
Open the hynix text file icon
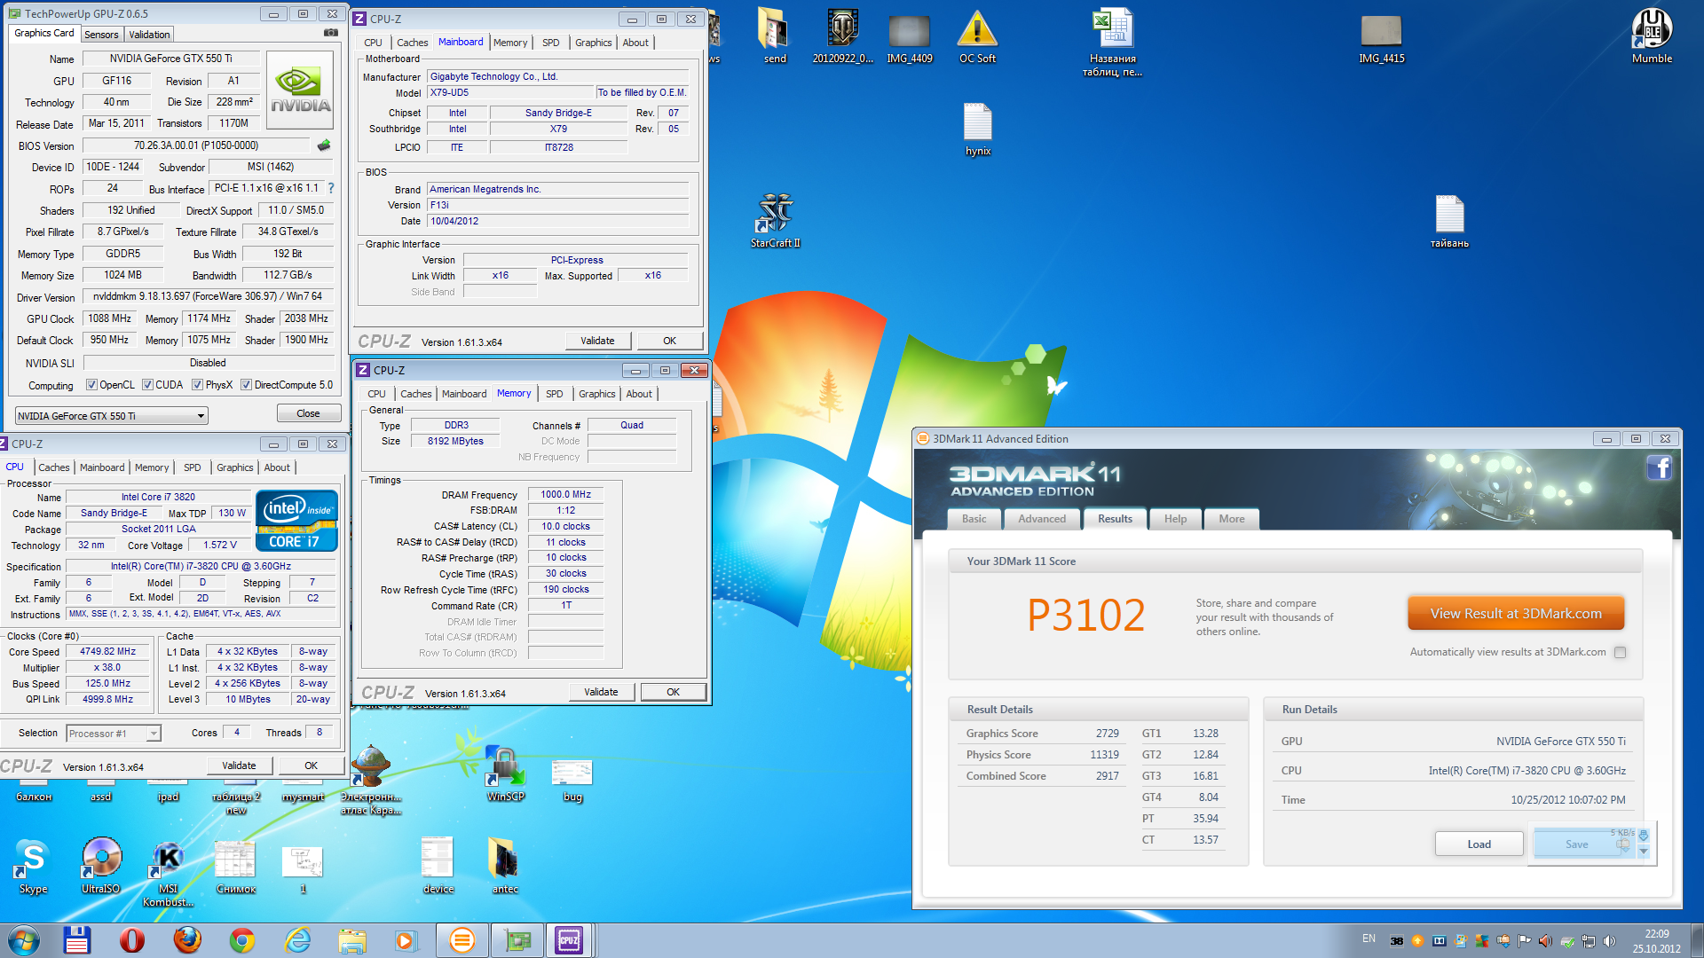click(977, 130)
